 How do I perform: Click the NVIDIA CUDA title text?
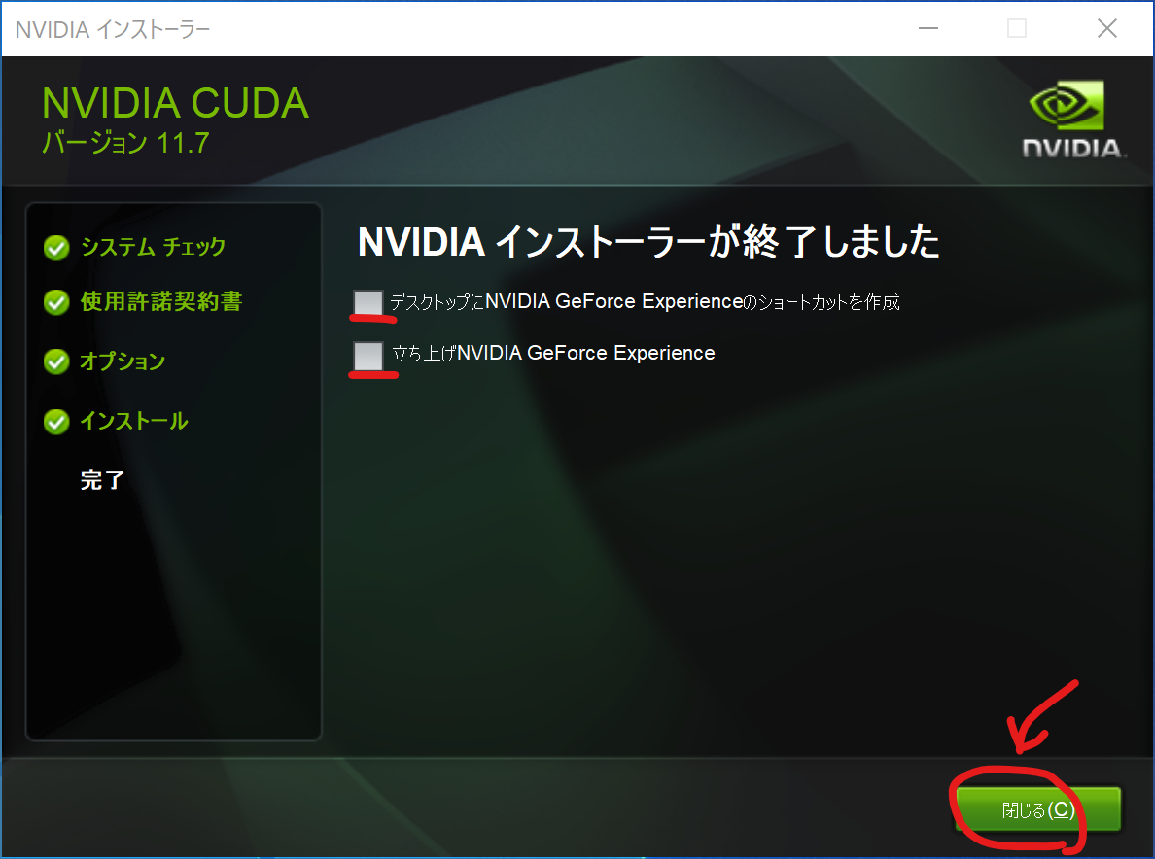[175, 104]
